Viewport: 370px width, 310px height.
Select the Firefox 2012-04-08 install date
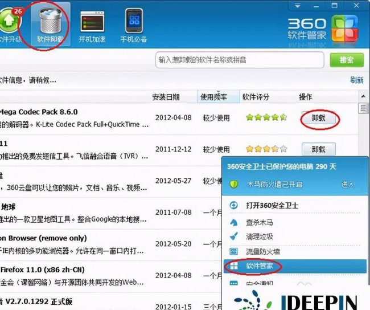point(174,275)
